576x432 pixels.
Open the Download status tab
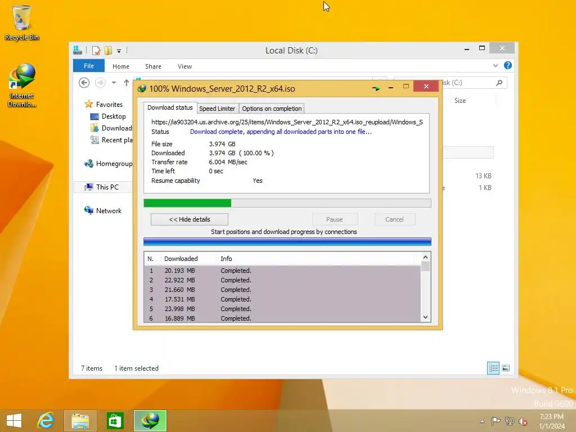pyautogui.click(x=170, y=107)
